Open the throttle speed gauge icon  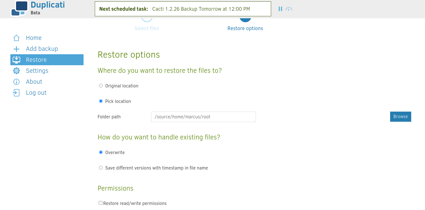tap(289, 9)
